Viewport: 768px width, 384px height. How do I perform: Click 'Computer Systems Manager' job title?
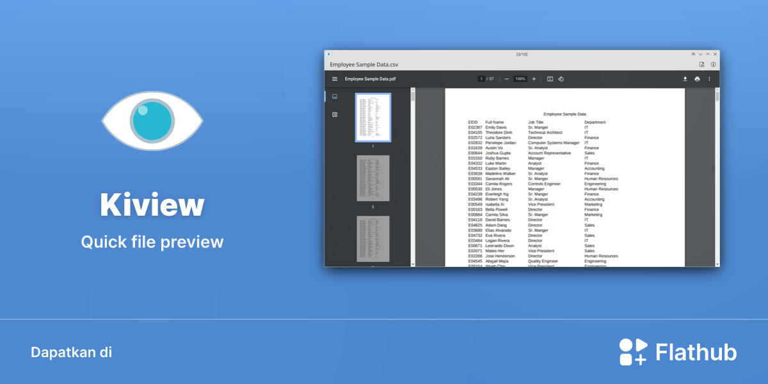554,143
